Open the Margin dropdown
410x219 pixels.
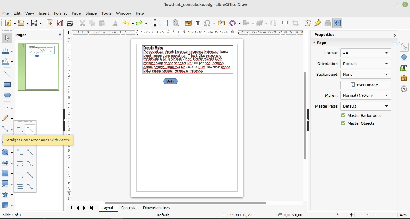coord(366,95)
